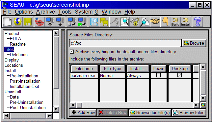Click the computer with globe icon
Screen dimensions: 212x122
[x=72, y=22]
